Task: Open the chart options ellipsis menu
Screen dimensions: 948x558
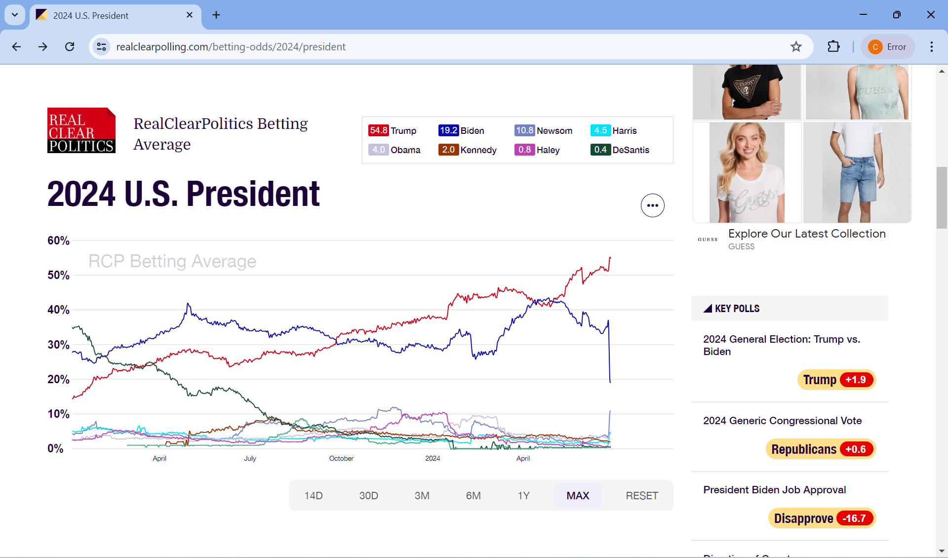Action: (652, 205)
